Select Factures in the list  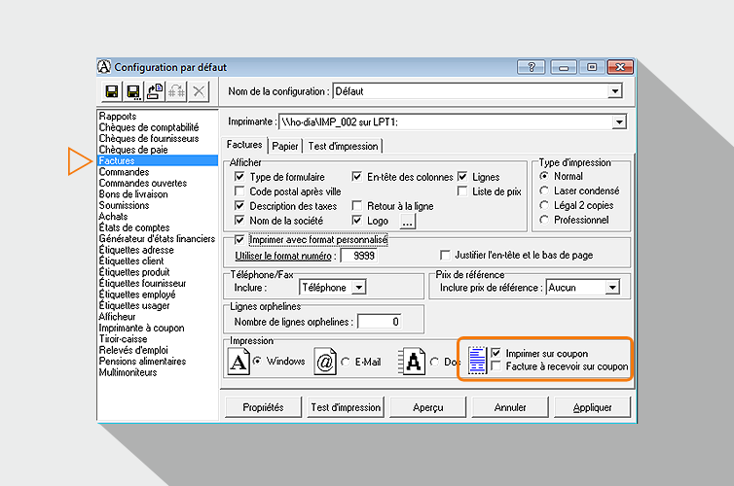158,160
